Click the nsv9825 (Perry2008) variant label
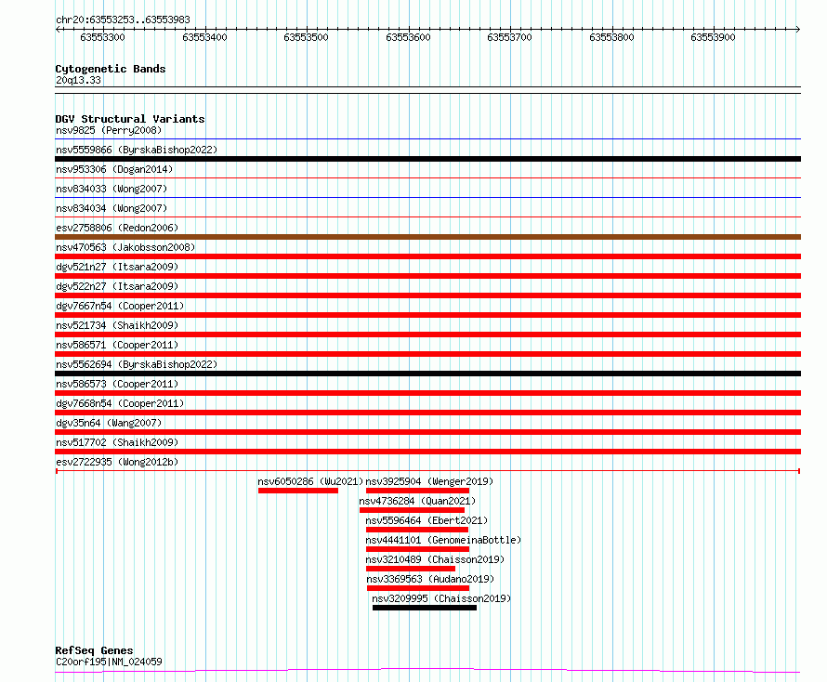 click(109, 130)
